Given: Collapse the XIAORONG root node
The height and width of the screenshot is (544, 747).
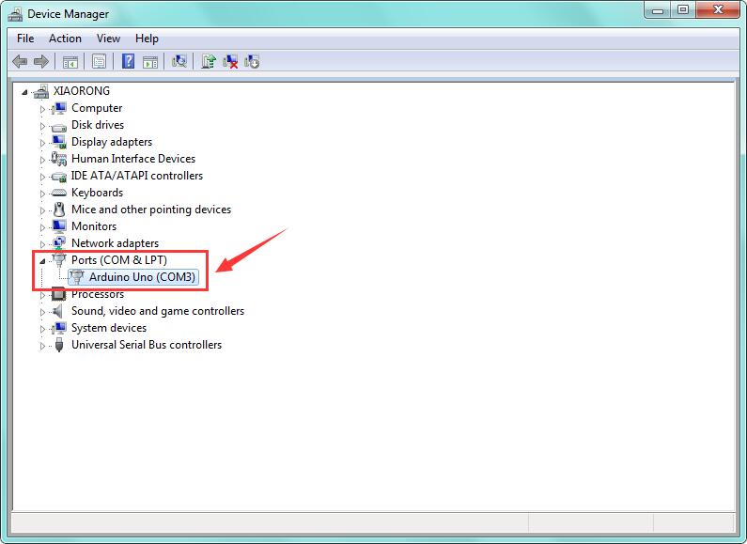Looking at the screenshot, I should (24, 92).
